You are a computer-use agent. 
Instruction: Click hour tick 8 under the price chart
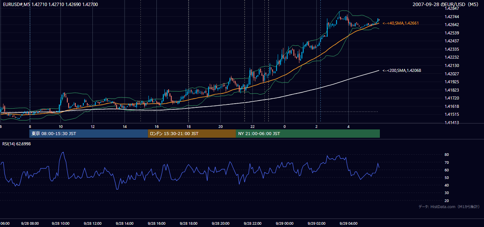(30, 126)
